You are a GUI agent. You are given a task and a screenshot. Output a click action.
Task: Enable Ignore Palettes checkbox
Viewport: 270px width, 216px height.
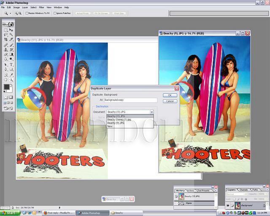point(55,13)
